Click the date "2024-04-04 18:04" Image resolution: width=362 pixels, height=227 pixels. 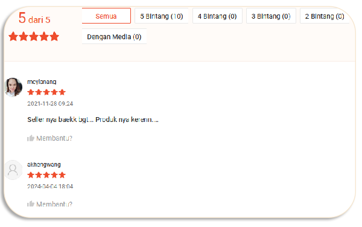(x=50, y=186)
